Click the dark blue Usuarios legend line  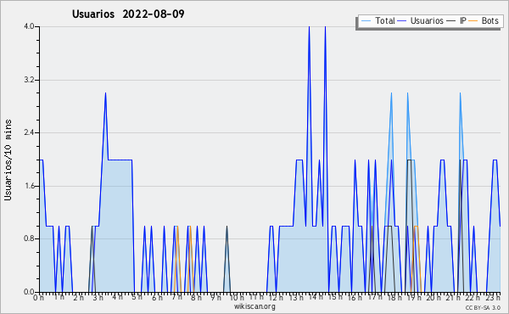(x=402, y=21)
